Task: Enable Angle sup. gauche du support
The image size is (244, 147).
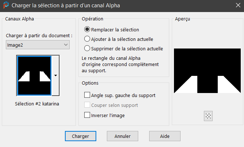Action: pyautogui.click(x=87, y=95)
